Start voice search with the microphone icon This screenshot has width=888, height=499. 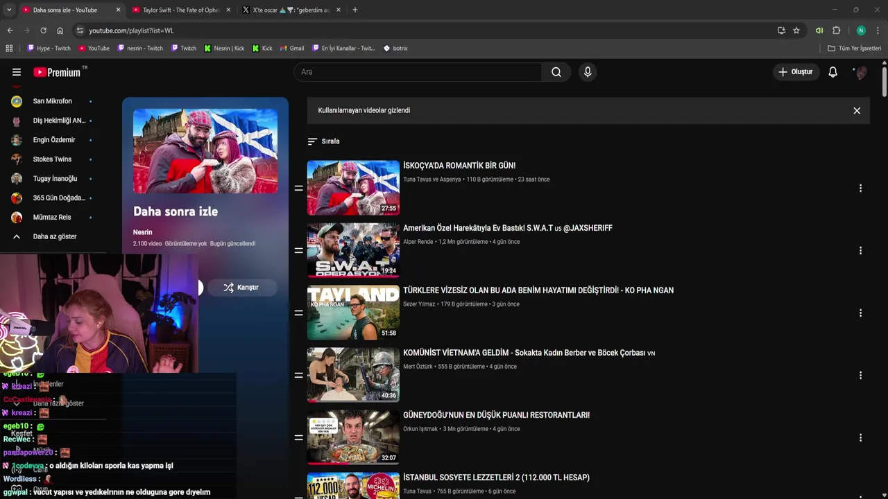point(588,72)
